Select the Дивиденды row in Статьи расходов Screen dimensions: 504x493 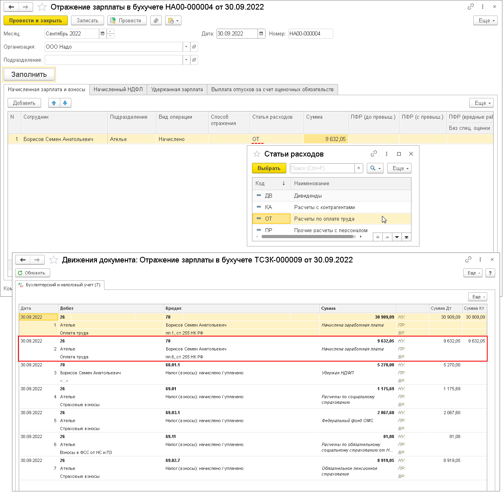331,196
